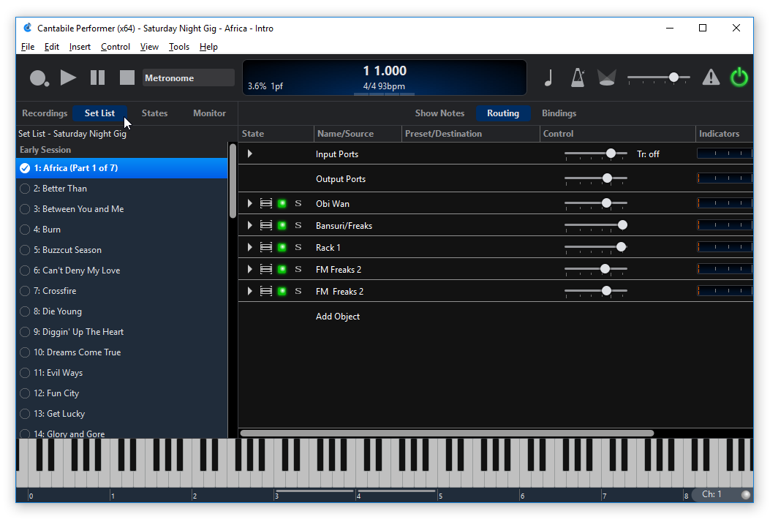
Task: Toggle the metronome icon
Action: (x=578, y=77)
